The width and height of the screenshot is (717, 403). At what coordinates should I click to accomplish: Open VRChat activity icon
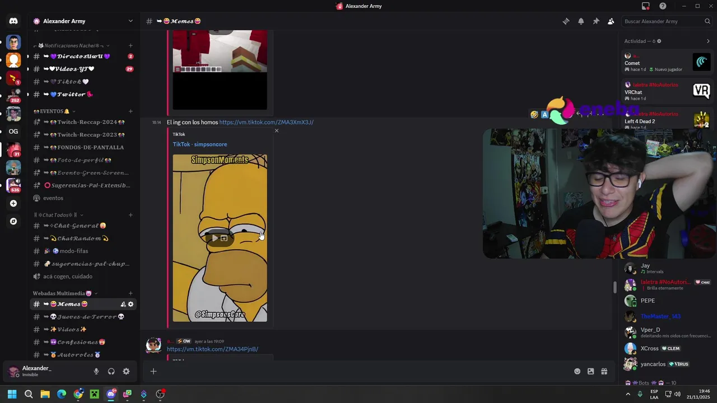(x=701, y=91)
